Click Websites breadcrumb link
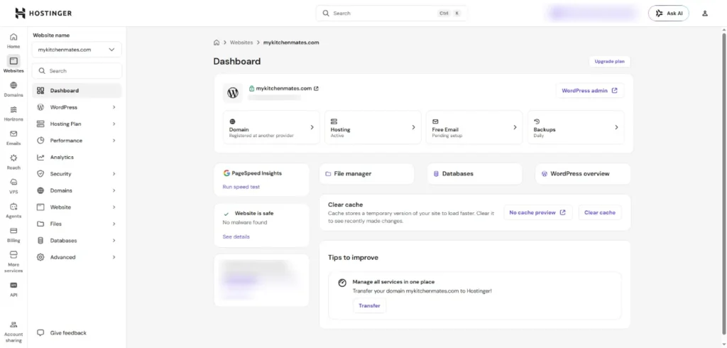727x348 pixels. 241,42
